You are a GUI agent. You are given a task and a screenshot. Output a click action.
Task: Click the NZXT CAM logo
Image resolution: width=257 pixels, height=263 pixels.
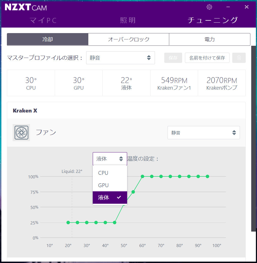point(26,7)
